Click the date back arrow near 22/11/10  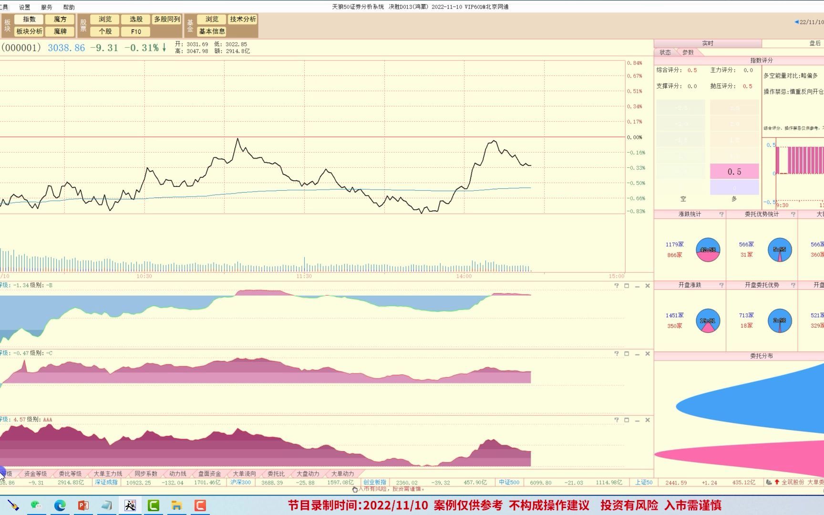(796, 22)
